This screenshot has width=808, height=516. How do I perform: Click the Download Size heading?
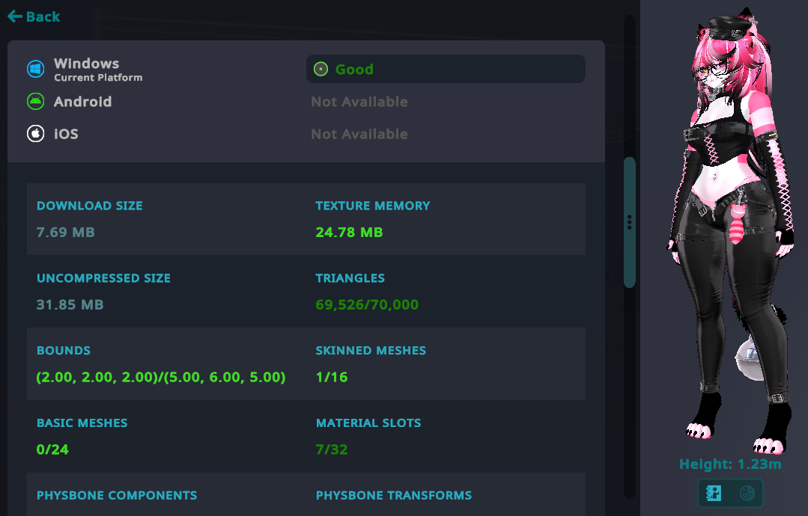pos(90,206)
